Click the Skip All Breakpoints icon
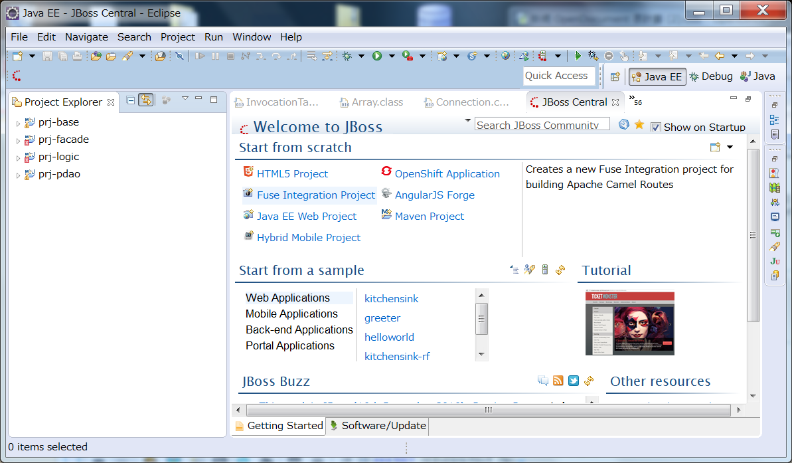Viewport: 792px width, 463px height. pyautogui.click(x=179, y=56)
